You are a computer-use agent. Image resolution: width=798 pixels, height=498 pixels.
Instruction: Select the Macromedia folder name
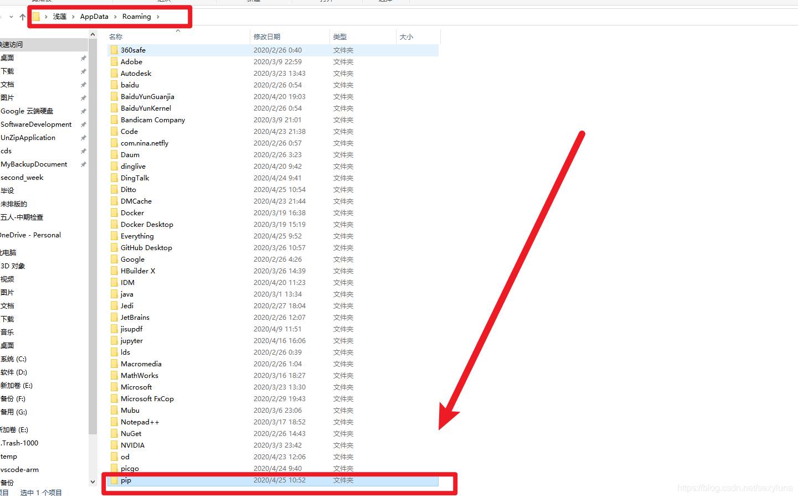141,364
